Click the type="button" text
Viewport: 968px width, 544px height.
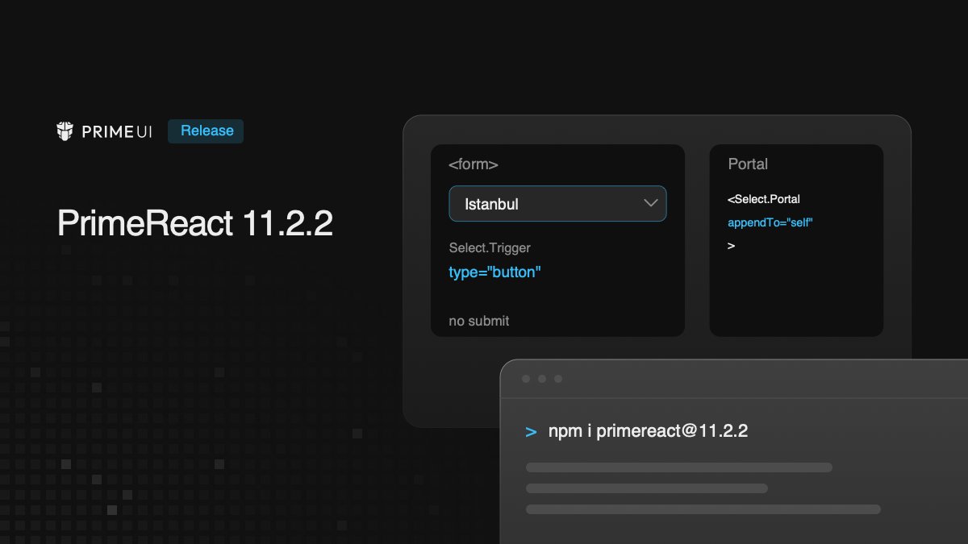(494, 272)
